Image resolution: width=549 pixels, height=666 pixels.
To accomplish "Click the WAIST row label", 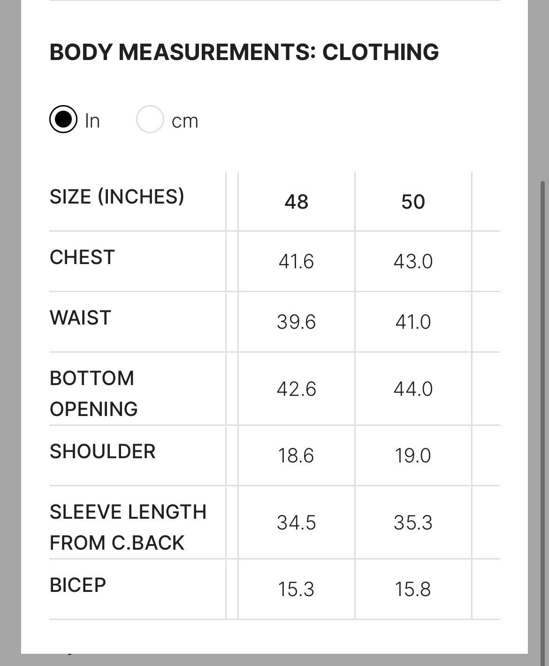I will [x=80, y=318].
